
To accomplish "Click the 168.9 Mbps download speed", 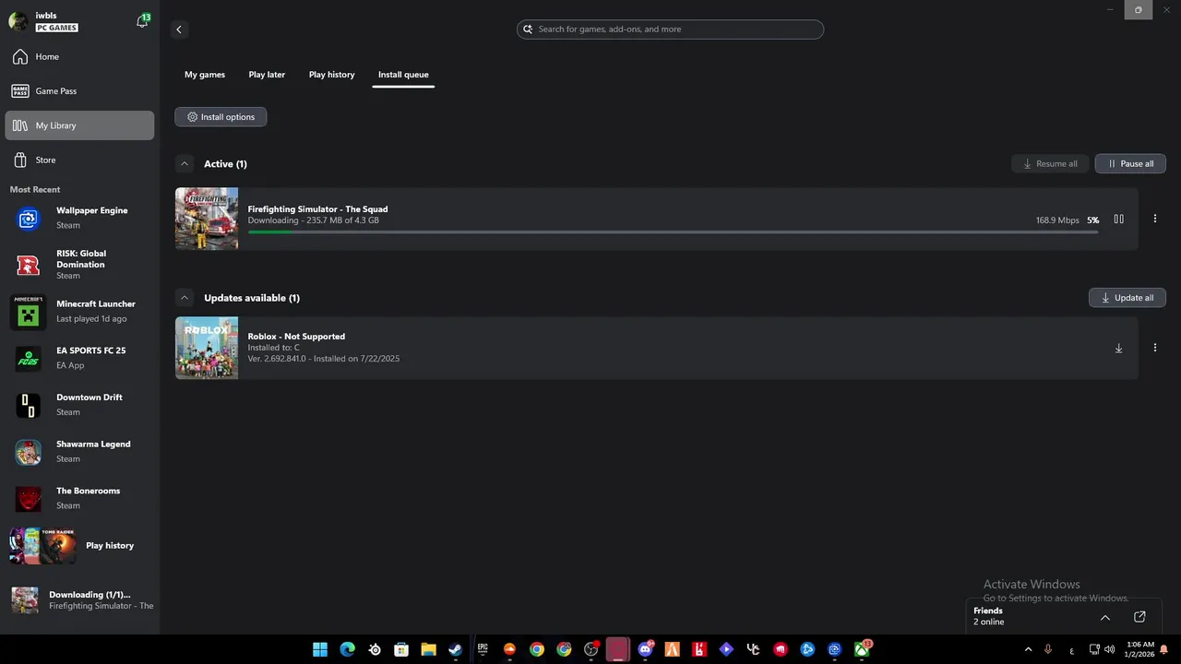I will 1057,220.
